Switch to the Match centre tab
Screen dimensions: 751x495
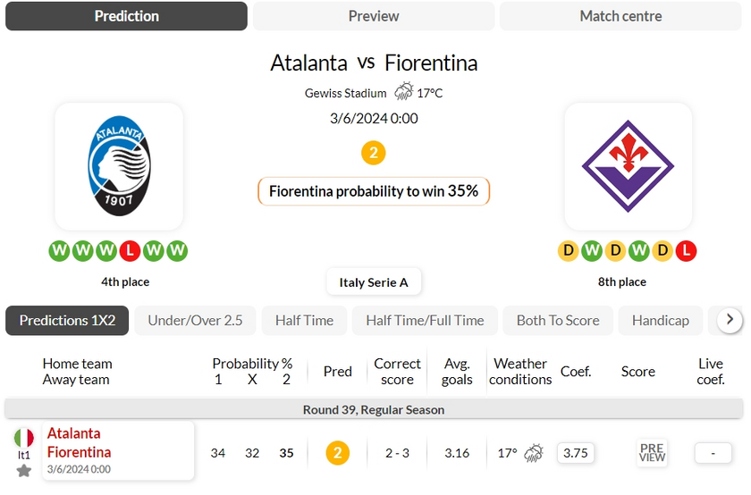620,16
